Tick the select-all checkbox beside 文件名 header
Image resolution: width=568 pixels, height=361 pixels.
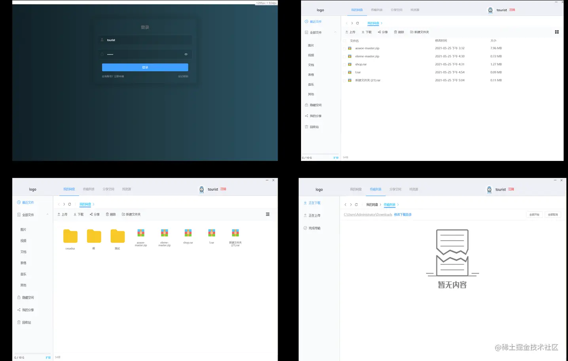click(345, 41)
